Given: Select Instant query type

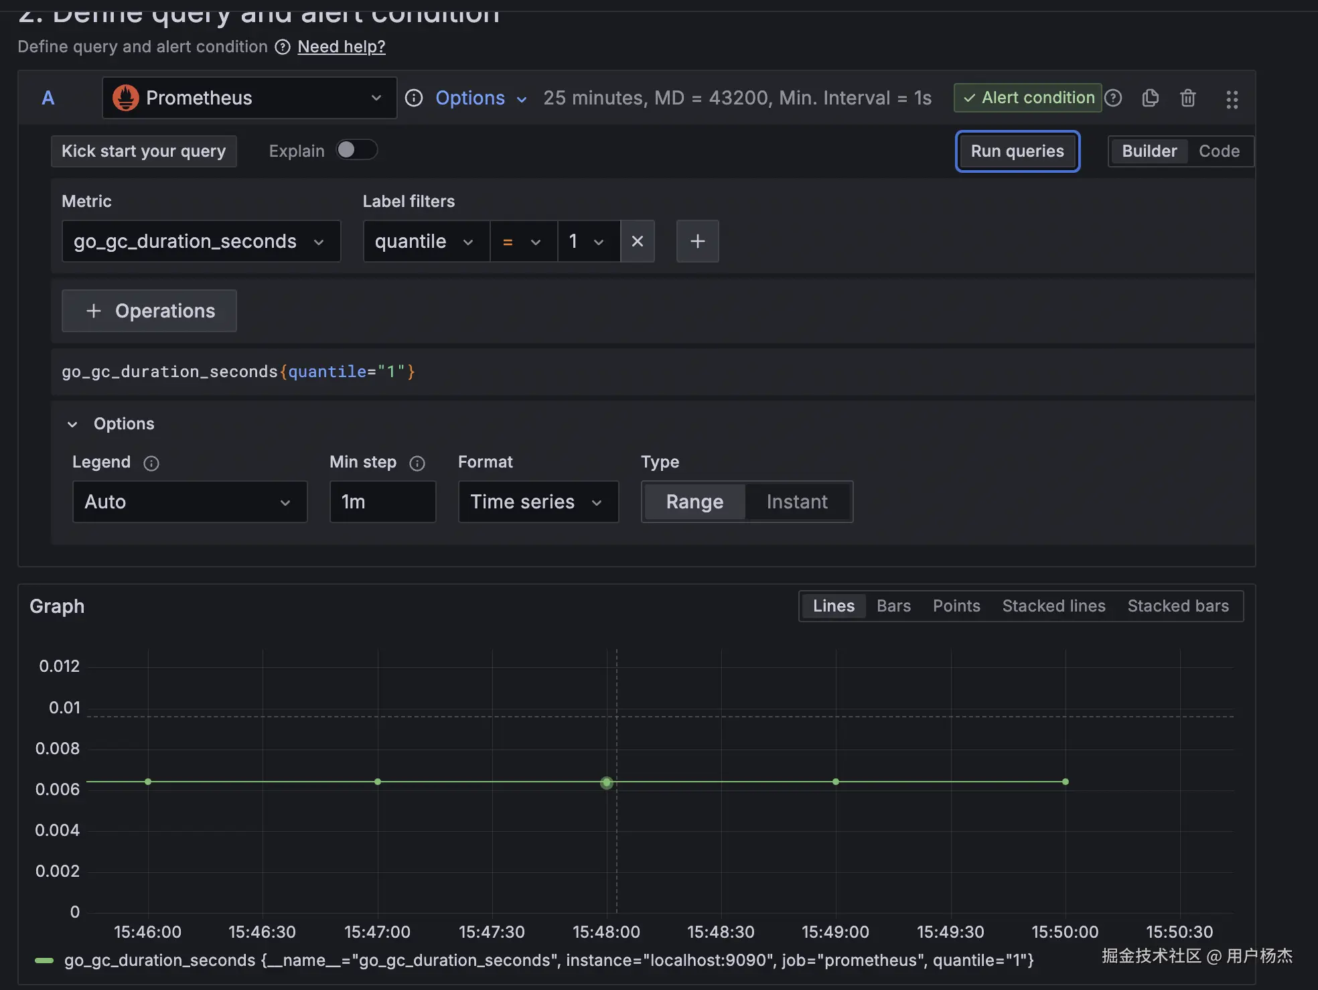Looking at the screenshot, I should tap(796, 502).
